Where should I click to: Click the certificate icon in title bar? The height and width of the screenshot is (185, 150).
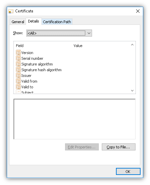11,11
